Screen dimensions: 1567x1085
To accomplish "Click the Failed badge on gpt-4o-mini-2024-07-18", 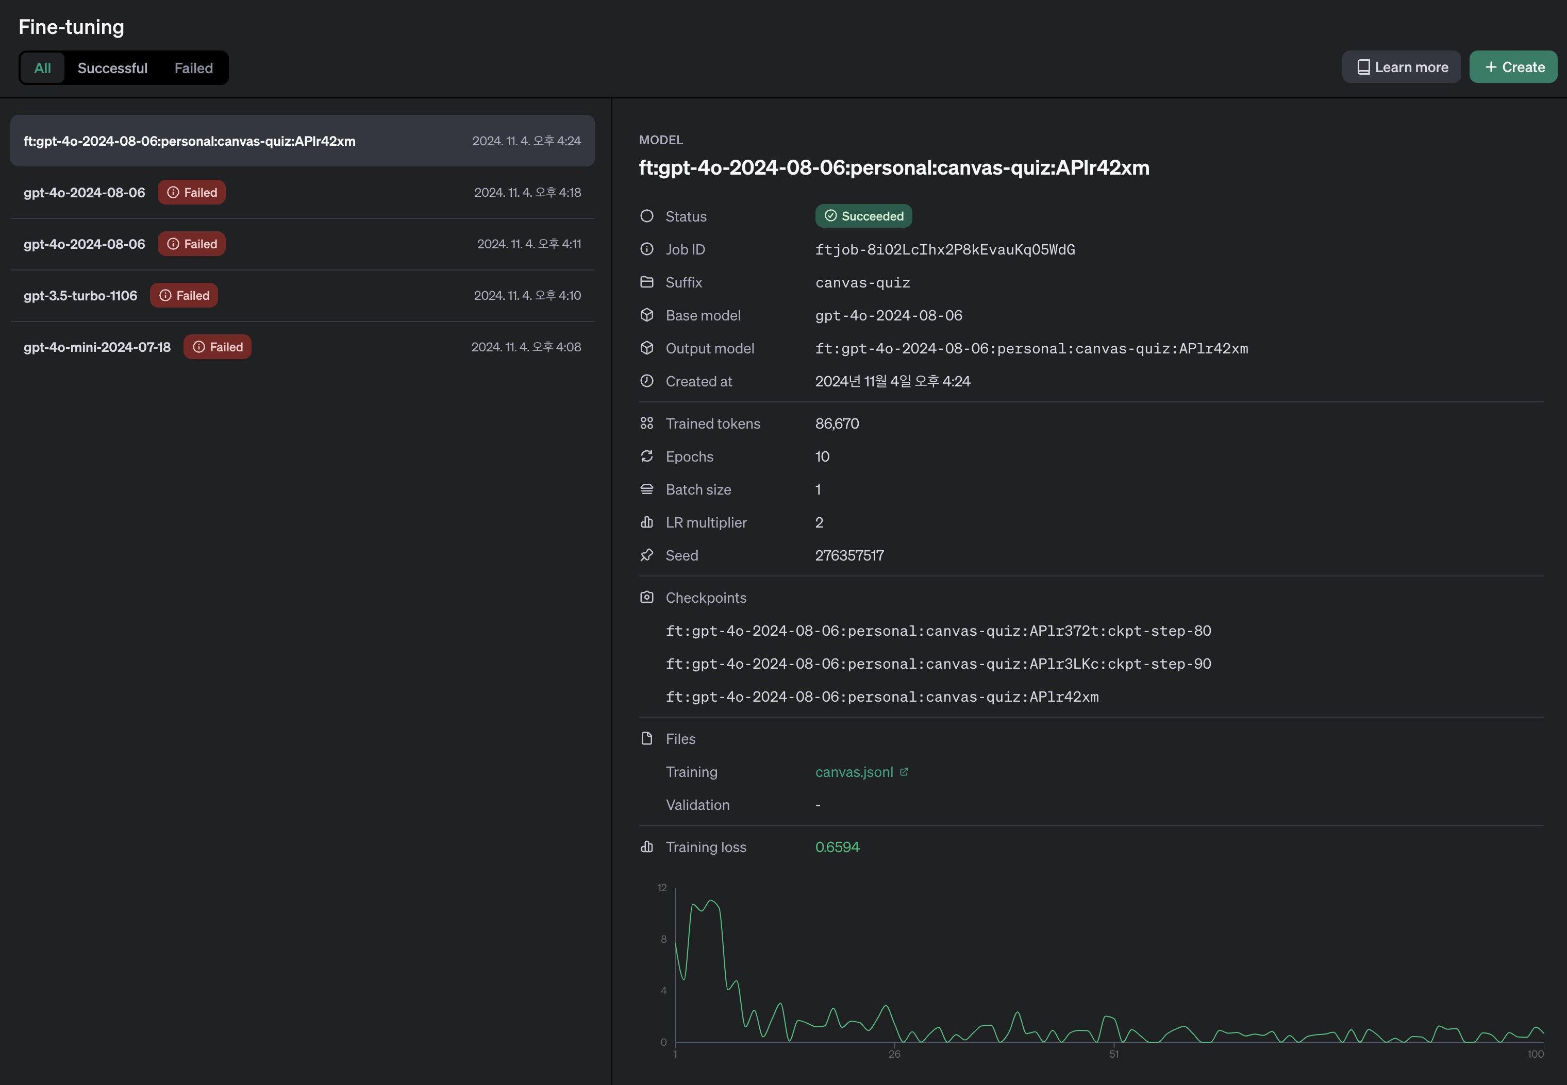I will (x=217, y=347).
